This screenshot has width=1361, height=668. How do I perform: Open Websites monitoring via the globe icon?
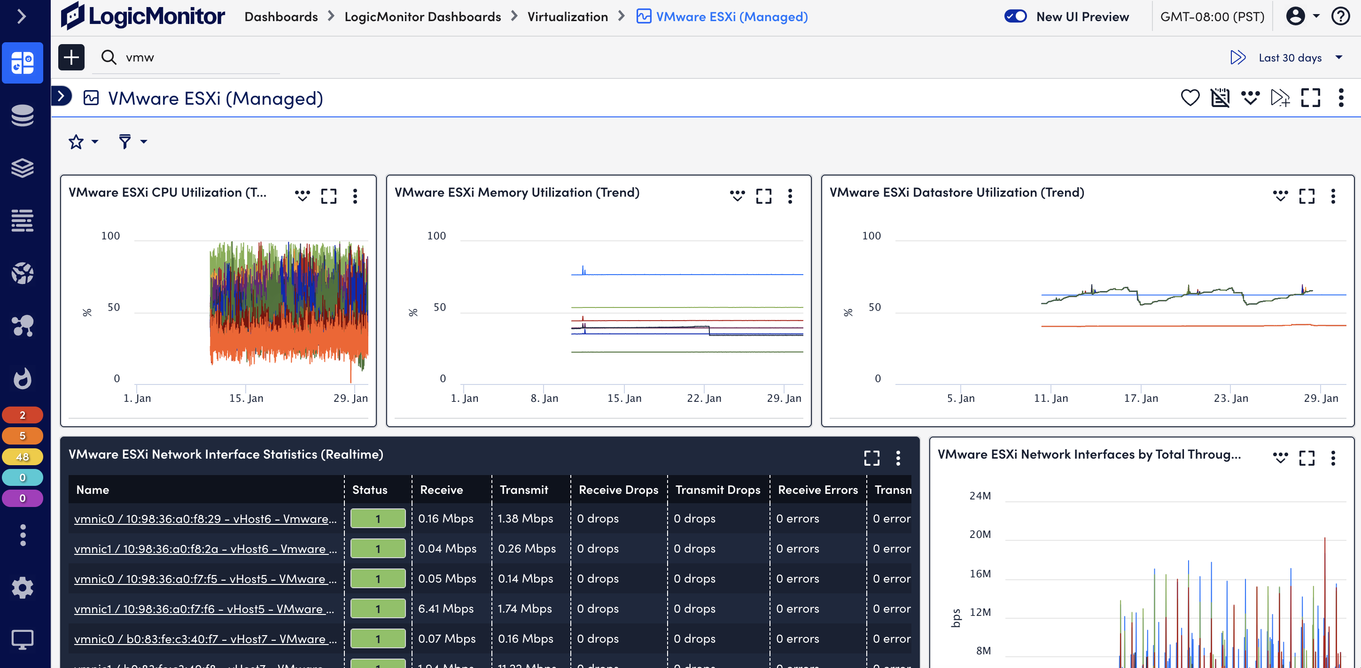click(23, 273)
